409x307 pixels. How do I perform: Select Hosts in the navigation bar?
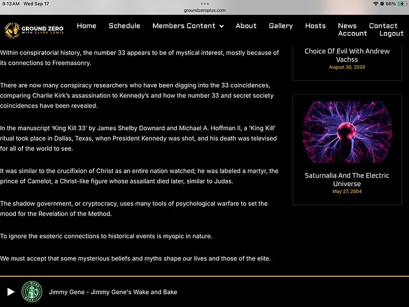click(316, 26)
